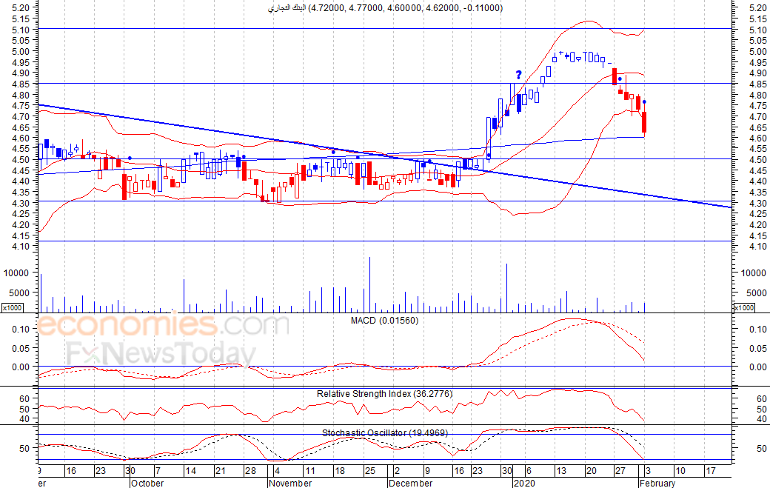Click the OHLC values header at the chart top

tap(385, 8)
